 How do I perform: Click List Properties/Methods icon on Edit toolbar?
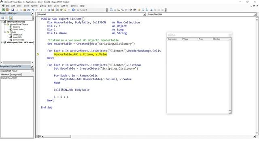point(111,10)
